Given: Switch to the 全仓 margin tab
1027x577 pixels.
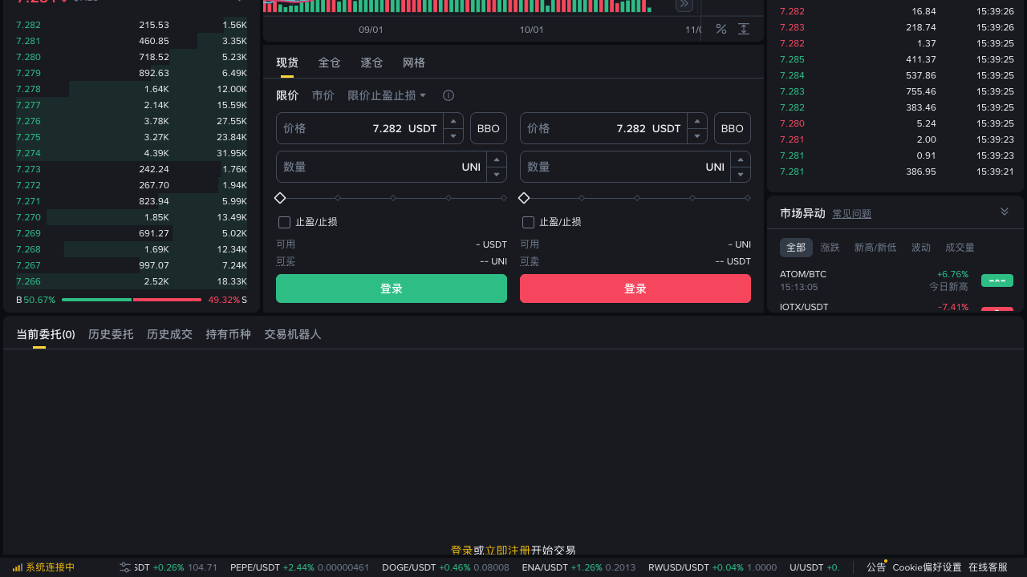Looking at the screenshot, I should pos(330,63).
